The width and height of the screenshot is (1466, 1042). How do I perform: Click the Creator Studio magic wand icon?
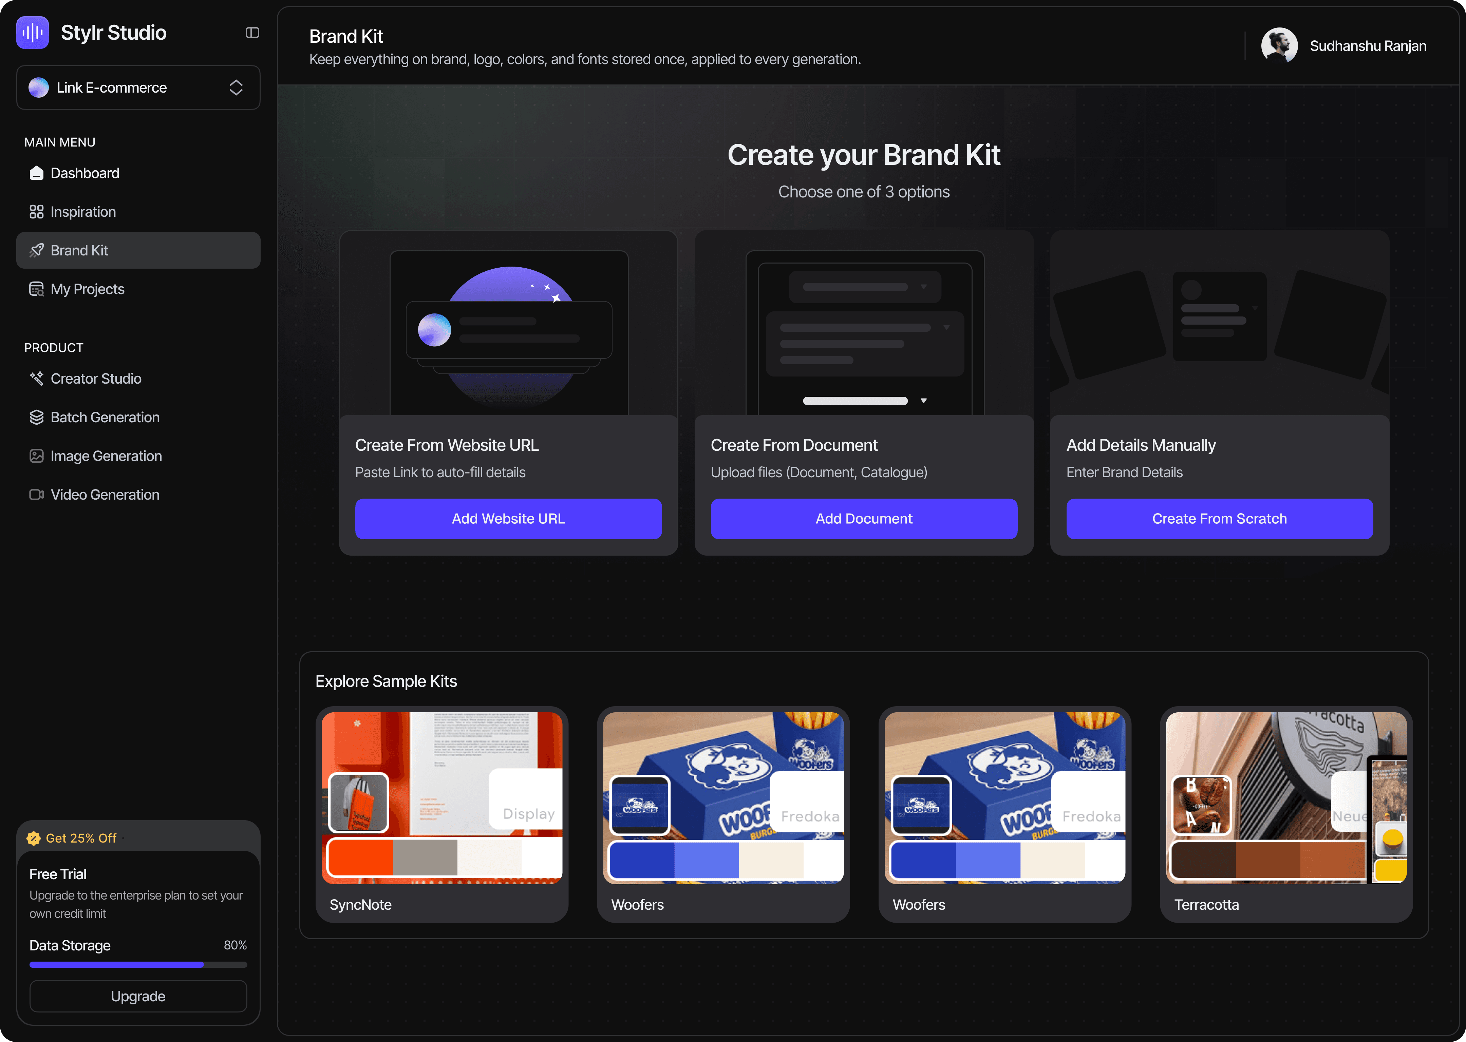pos(37,379)
